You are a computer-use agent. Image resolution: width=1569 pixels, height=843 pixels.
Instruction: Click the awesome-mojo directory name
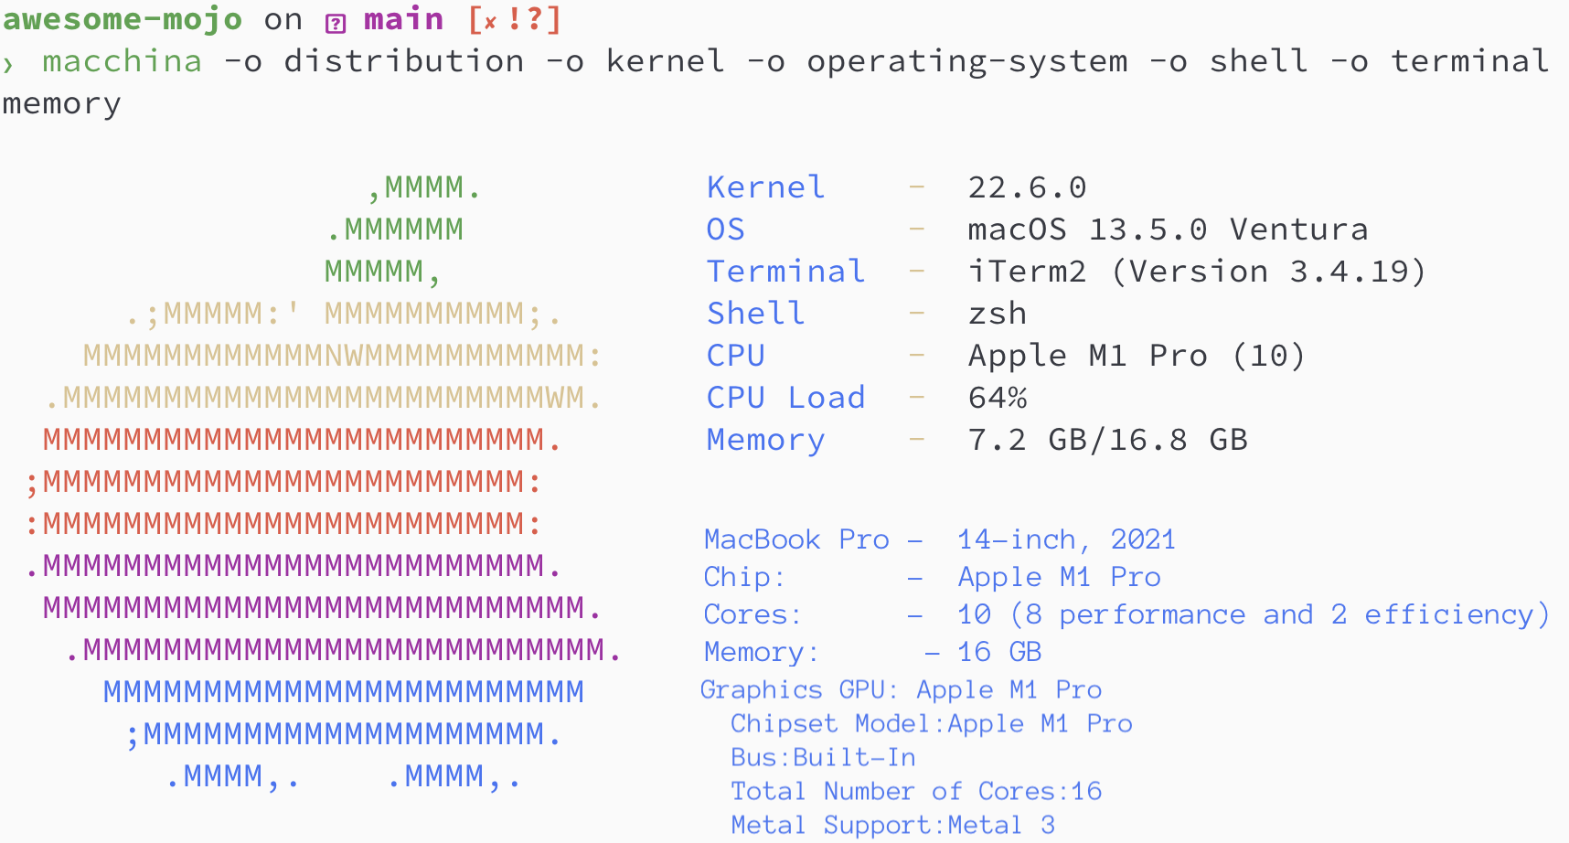pos(123,19)
